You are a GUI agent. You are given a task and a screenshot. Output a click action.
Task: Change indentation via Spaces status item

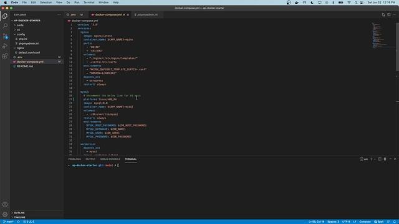pyautogui.click(x=333, y=222)
